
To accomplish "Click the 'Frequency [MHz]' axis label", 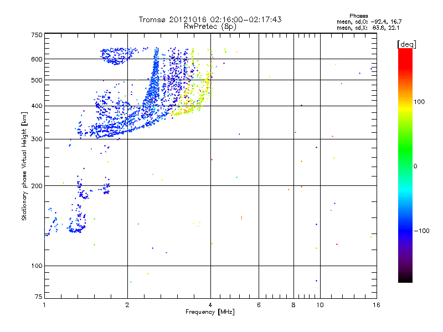I will [x=210, y=312].
